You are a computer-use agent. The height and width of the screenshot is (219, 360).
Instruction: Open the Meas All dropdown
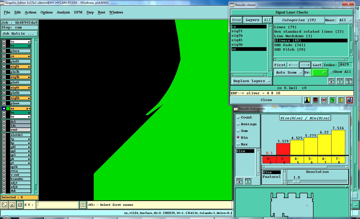pyautogui.click(x=345, y=20)
